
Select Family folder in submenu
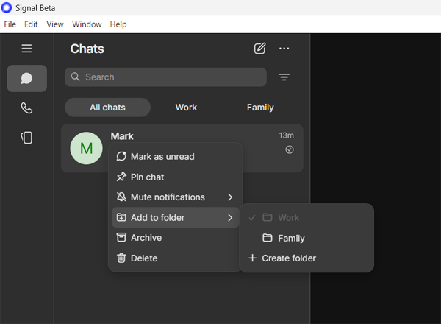click(x=291, y=239)
